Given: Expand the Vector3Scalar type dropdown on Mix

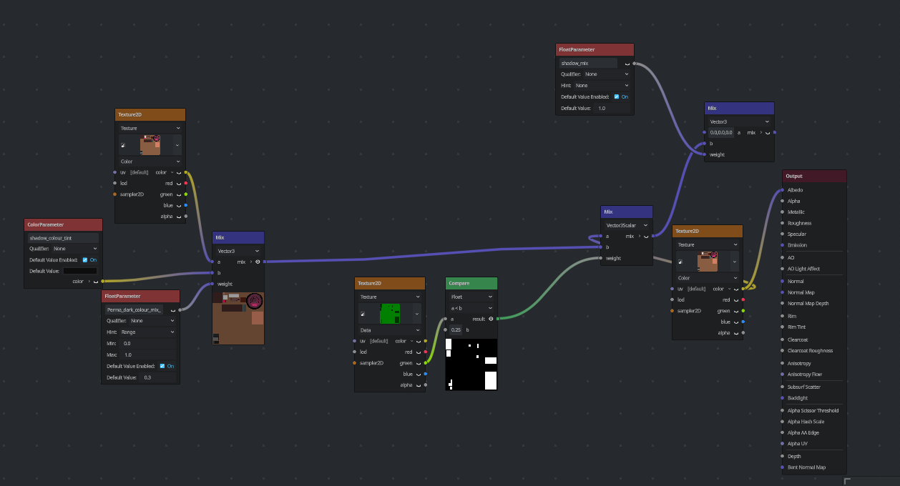Looking at the screenshot, I should [626, 225].
